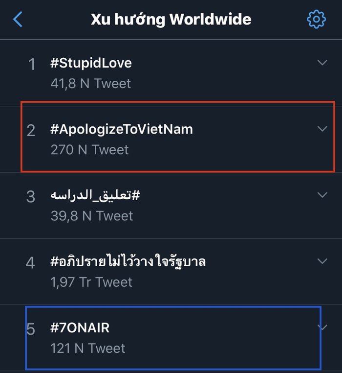Select the 1,97 Tr Tweet count
This screenshot has height=373, width=342.
[91, 282]
